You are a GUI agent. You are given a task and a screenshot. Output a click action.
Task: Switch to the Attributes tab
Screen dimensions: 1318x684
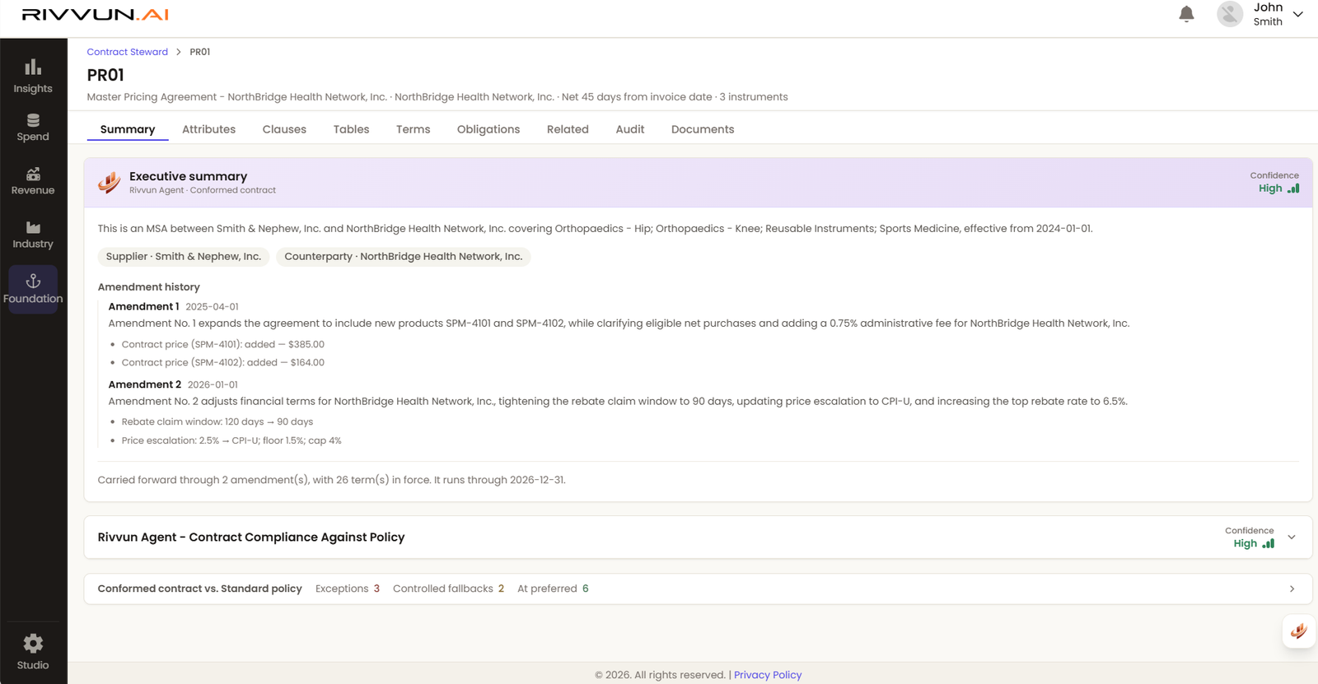point(208,129)
